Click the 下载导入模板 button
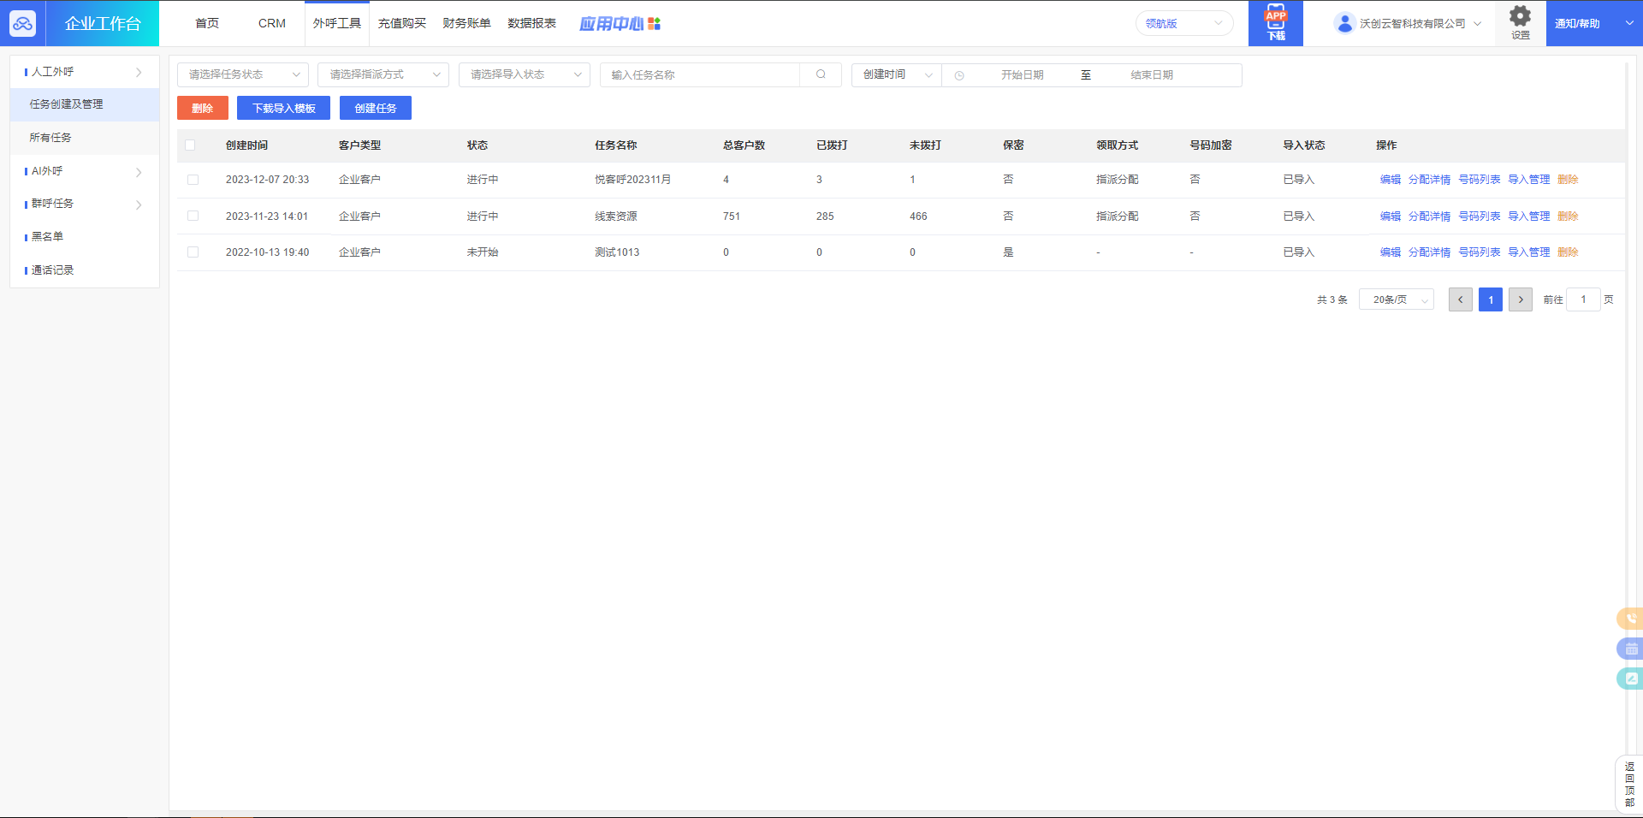Screen dimensions: 1643x818 click(284, 108)
